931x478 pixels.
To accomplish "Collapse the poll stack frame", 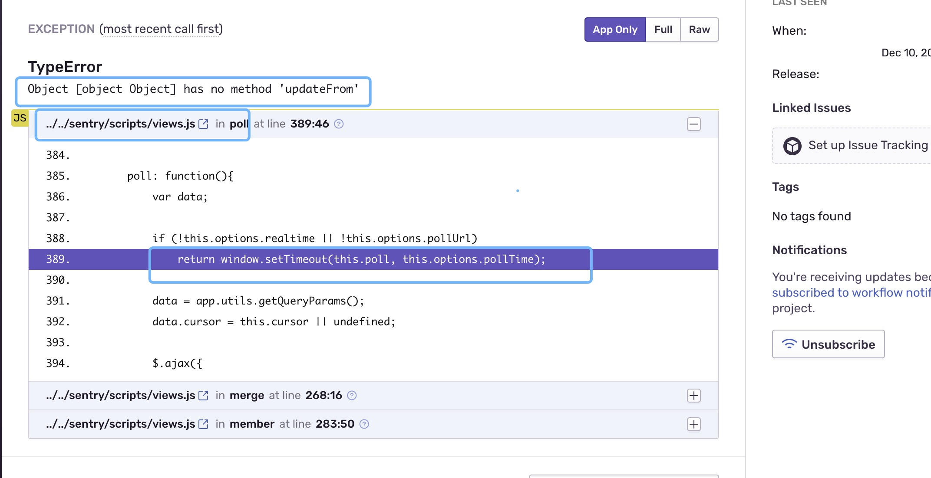I will click(x=694, y=124).
